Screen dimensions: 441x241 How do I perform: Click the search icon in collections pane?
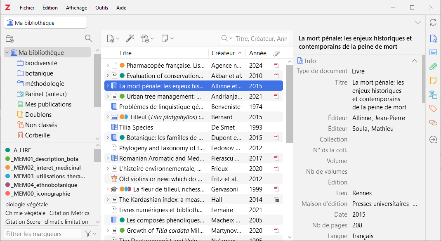(x=88, y=38)
